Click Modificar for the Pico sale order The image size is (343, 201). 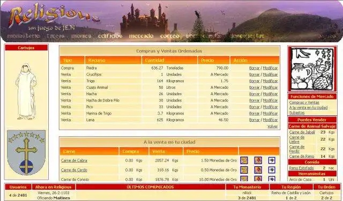(270, 107)
